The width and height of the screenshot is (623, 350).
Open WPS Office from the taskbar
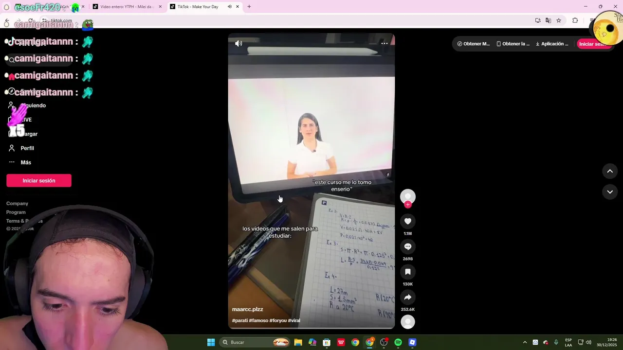(341, 342)
